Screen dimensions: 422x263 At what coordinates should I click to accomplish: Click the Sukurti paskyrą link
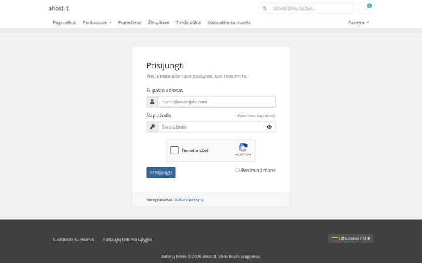[x=189, y=200]
